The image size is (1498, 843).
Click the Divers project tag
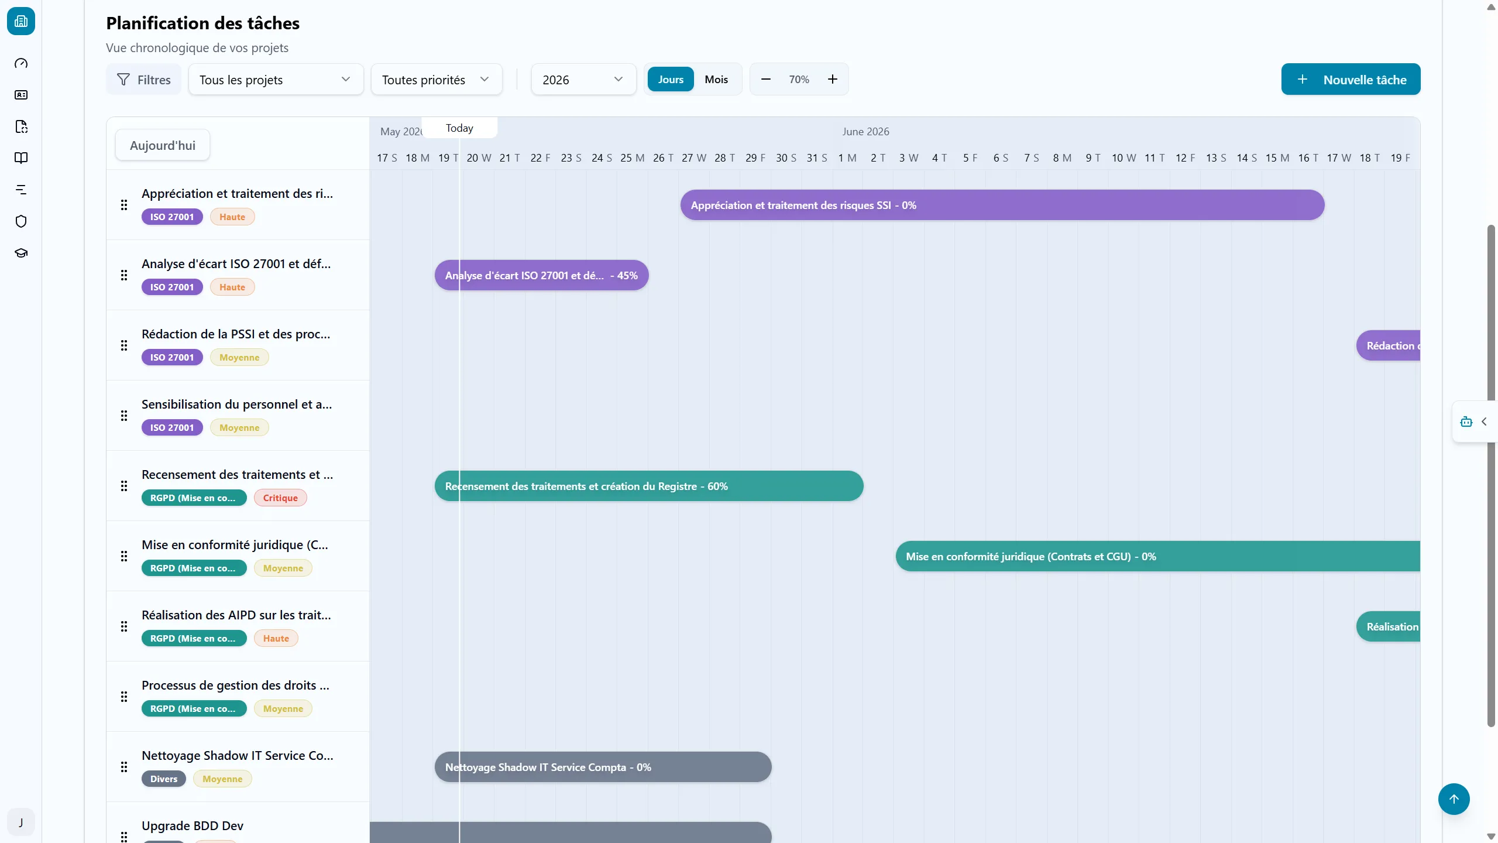pyautogui.click(x=164, y=779)
